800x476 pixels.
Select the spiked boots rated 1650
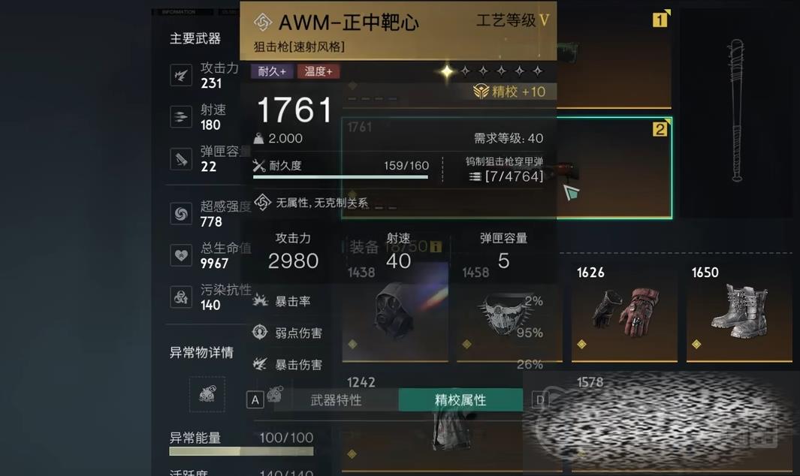click(x=739, y=312)
